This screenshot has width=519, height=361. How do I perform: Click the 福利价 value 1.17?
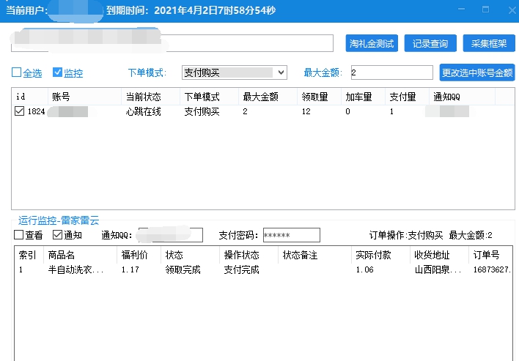click(130, 269)
